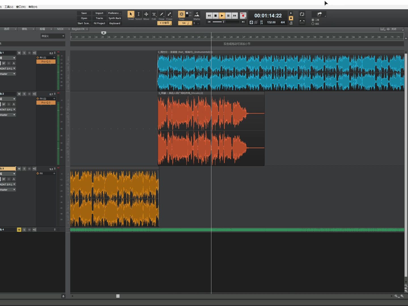Open the Region FX menu
Screen dimensions: 408x306
coord(79,29)
